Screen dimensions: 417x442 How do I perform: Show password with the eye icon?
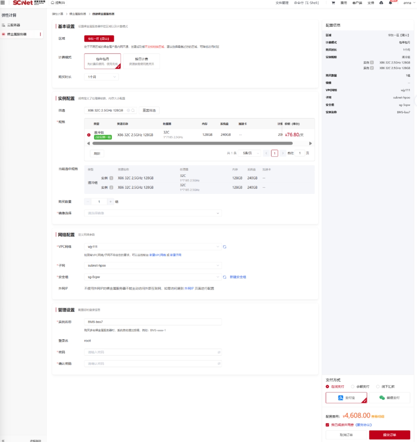[x=219, y=352]
